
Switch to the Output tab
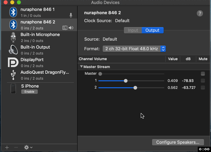tap(152, 30)
